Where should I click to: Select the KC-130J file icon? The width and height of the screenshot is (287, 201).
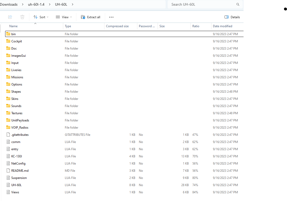tap(8, 156)
